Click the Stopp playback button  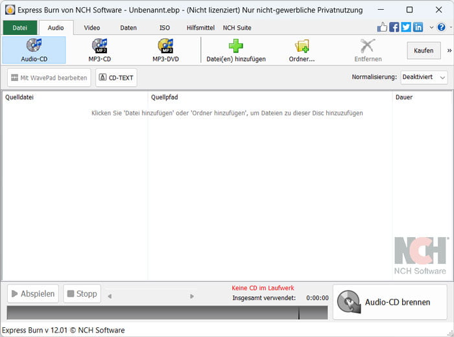(82, 294)
